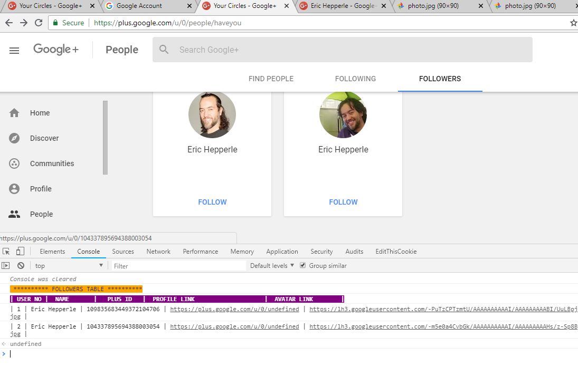Open the Network DevTools panel

(x=158, y=252)
